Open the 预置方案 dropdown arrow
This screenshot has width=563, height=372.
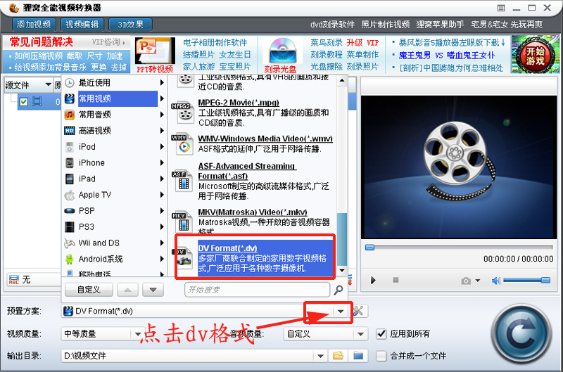pyautogui.click(x=341, y=312)
